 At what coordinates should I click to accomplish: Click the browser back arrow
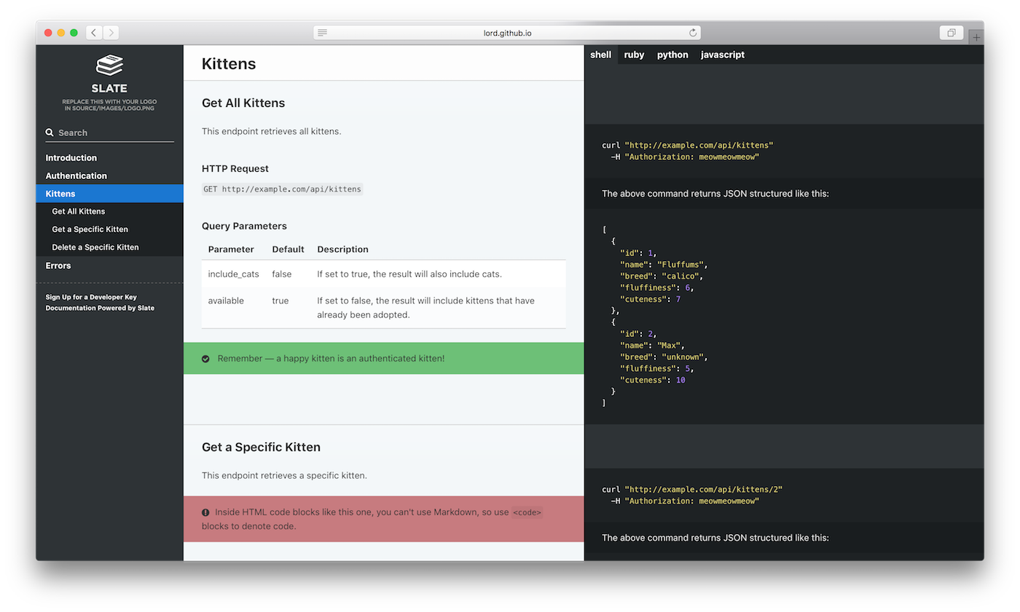pos(93,32)
